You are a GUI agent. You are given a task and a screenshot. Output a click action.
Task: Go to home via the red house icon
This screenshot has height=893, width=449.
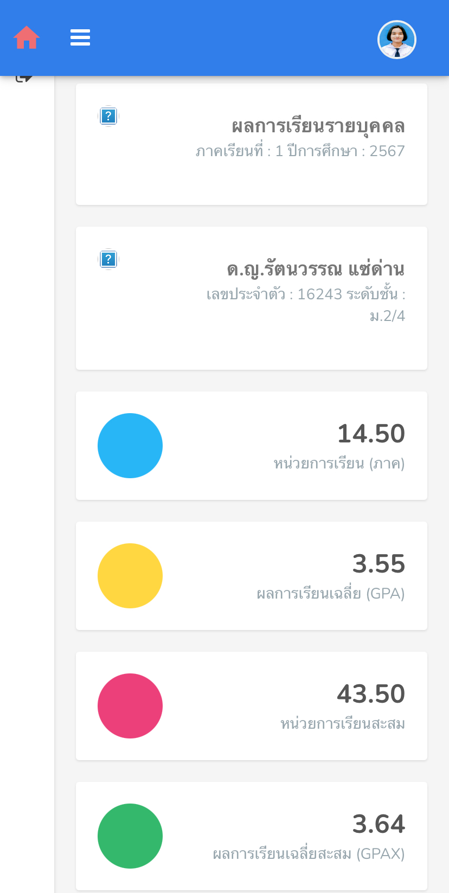pos(27,37)
